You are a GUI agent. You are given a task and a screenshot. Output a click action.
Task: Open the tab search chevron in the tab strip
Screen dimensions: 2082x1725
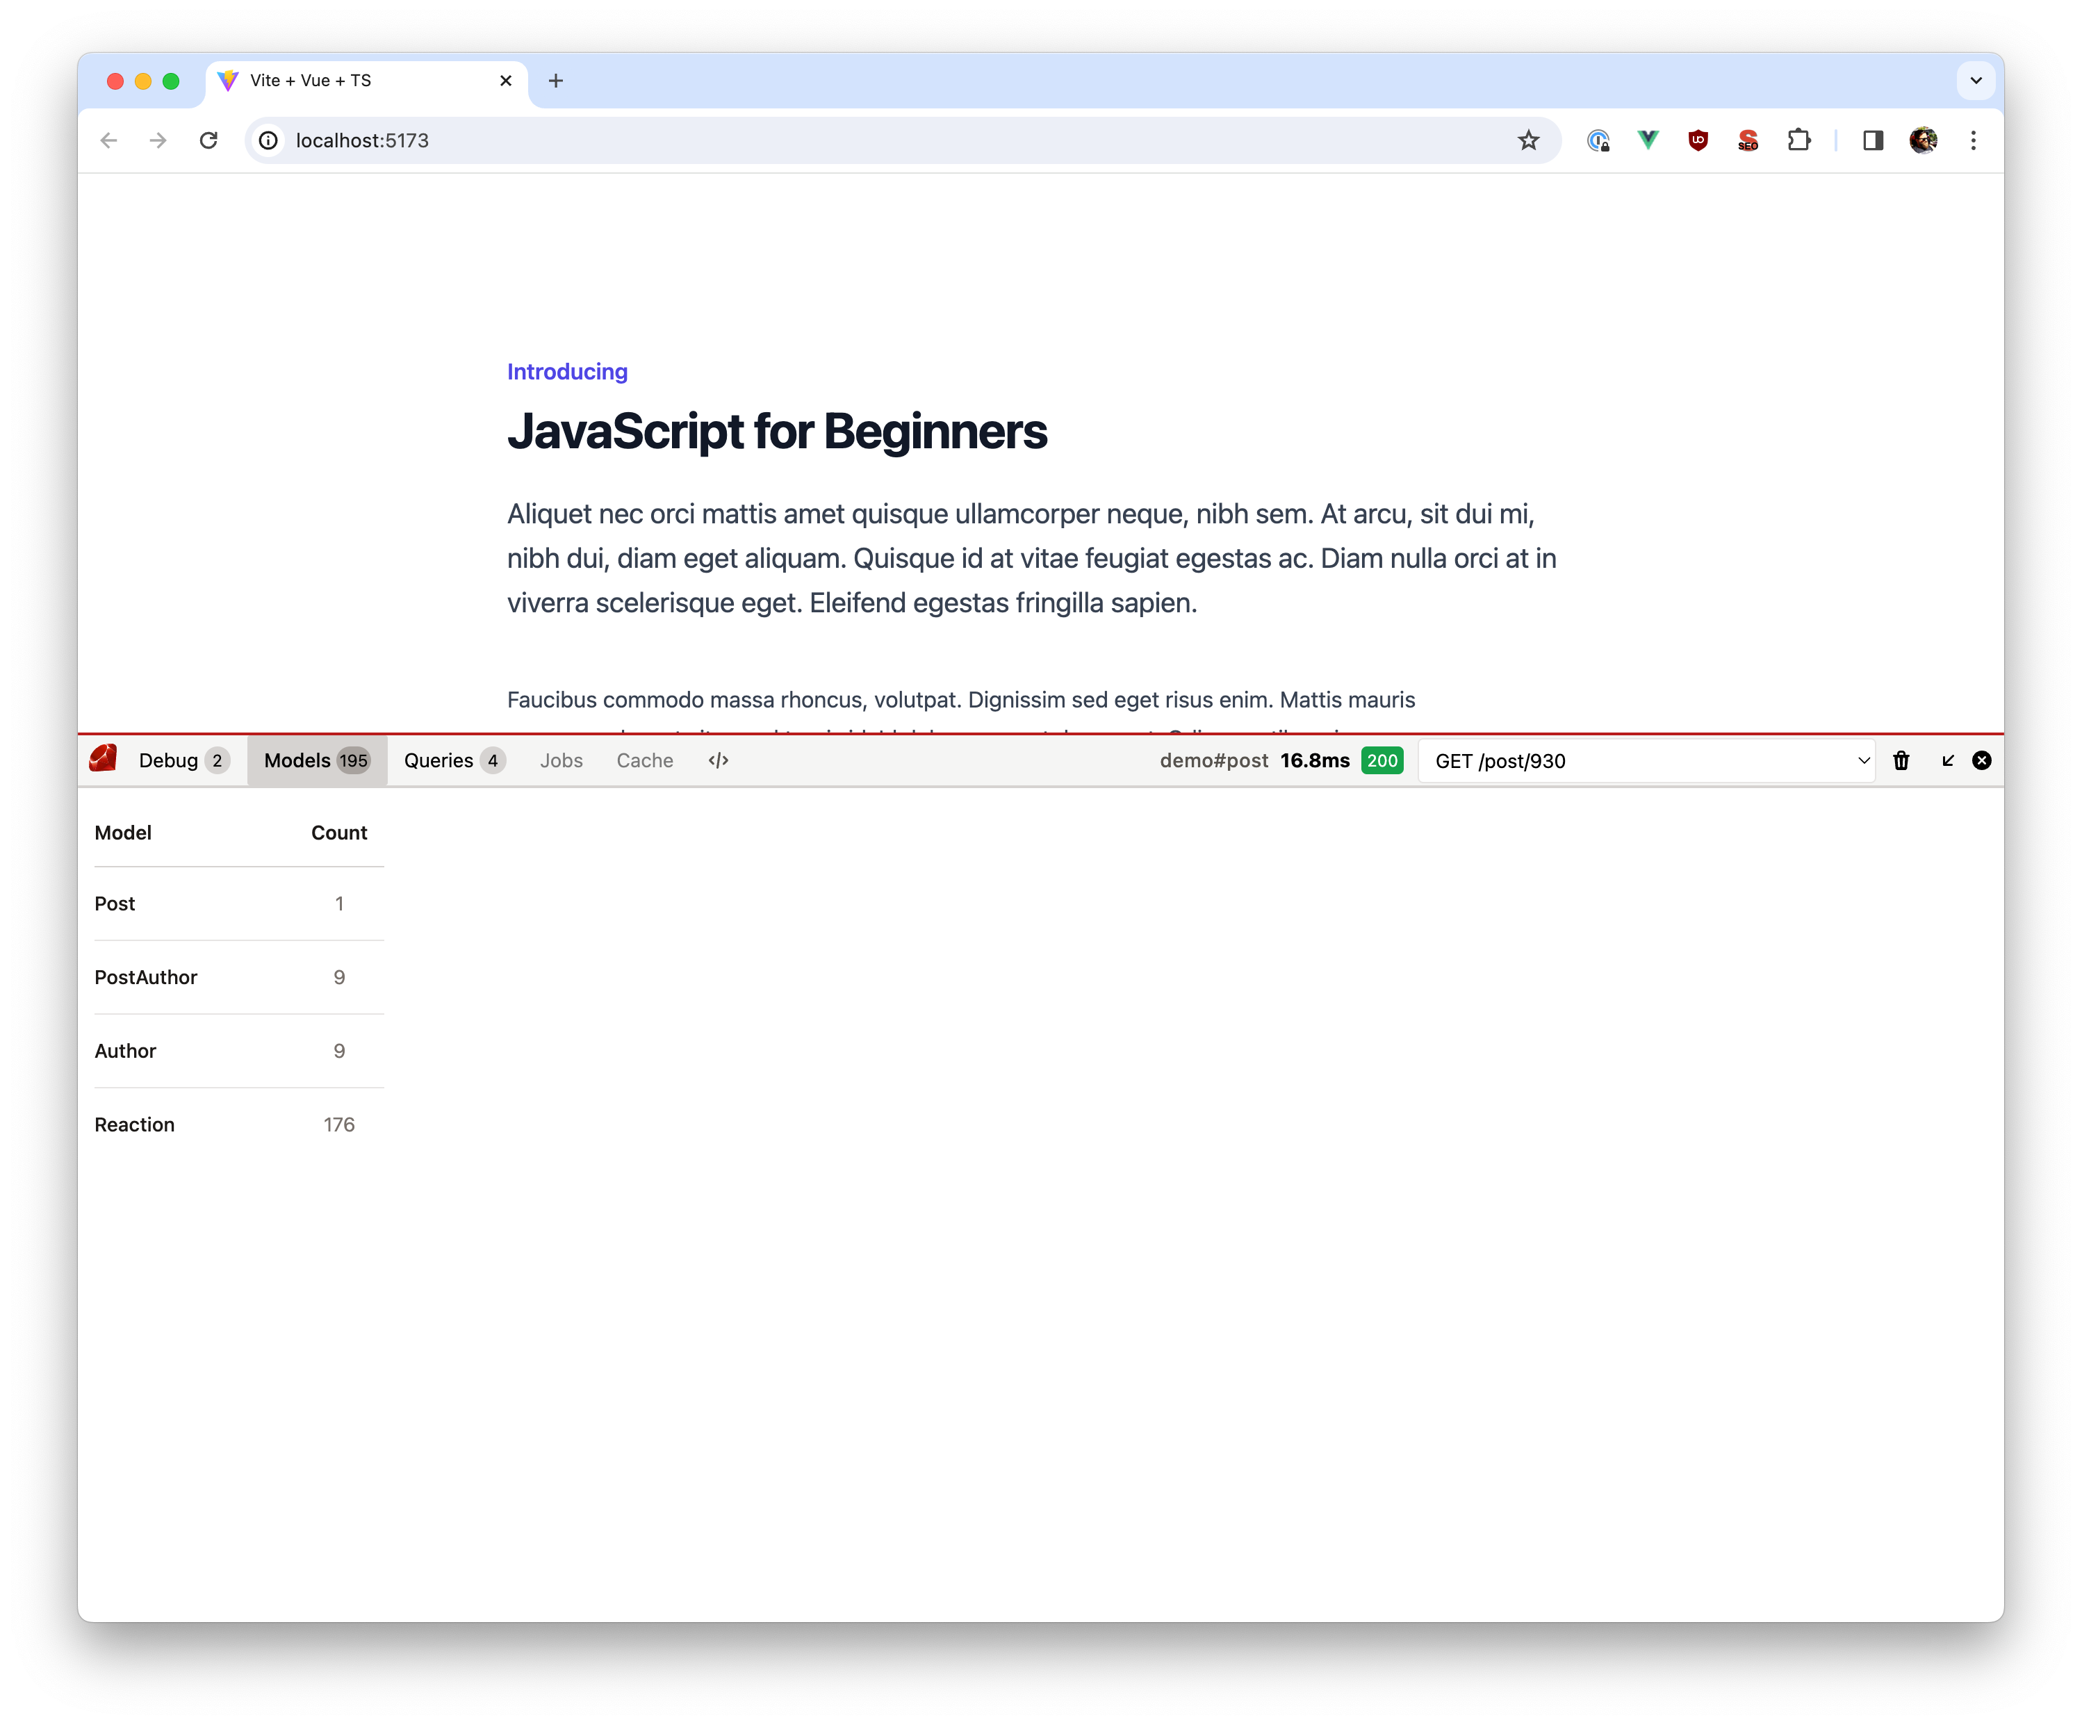click(x=1976, y=81)
